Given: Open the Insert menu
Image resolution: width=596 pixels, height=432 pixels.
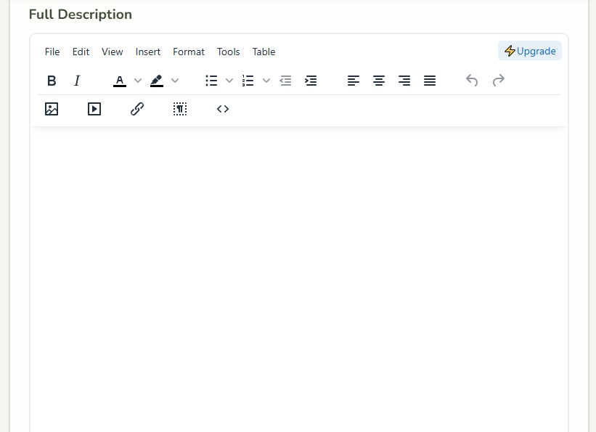Looking at the screenshot, I should click(148, 52).
